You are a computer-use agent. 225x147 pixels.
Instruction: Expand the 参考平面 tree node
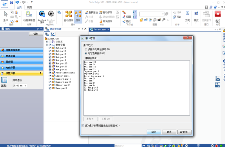tap(47, 45)
